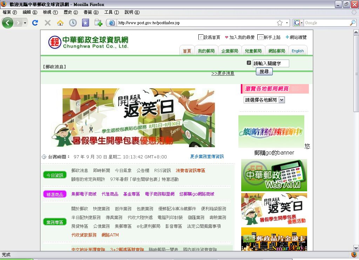This screenshot has width=359, height=260.
Task: Open the 編輯 (E) menu
Action: (30, 12)
